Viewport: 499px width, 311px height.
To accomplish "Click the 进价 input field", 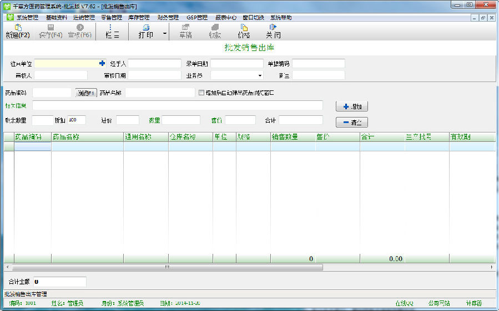I will tap(128, 120).
